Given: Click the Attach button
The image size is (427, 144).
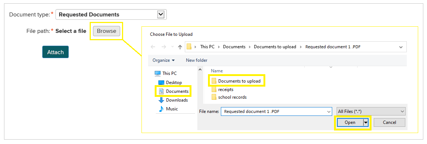Looking at the screenshot, I should point(55,52).
